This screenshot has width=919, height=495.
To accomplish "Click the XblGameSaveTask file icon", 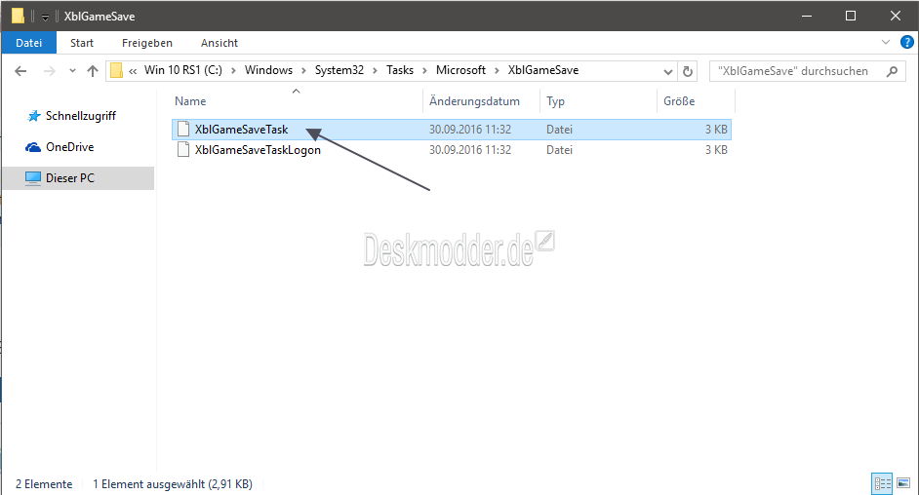I will click(x=183, y=129).
